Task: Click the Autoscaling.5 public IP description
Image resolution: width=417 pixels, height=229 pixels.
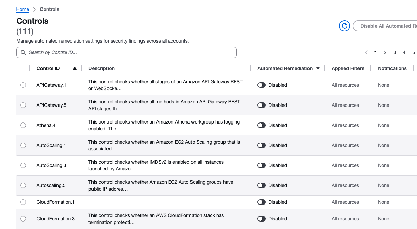Action: [x=161, y=185]
